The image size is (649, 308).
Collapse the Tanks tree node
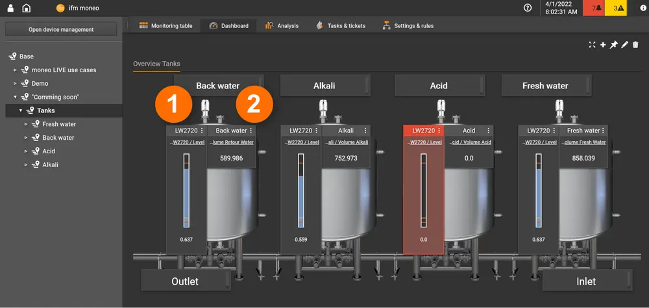coord(20,110)
